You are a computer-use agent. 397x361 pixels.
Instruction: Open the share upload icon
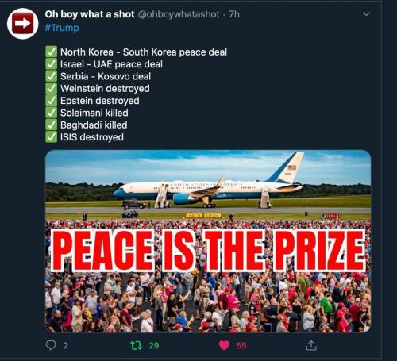pos(311,345)
